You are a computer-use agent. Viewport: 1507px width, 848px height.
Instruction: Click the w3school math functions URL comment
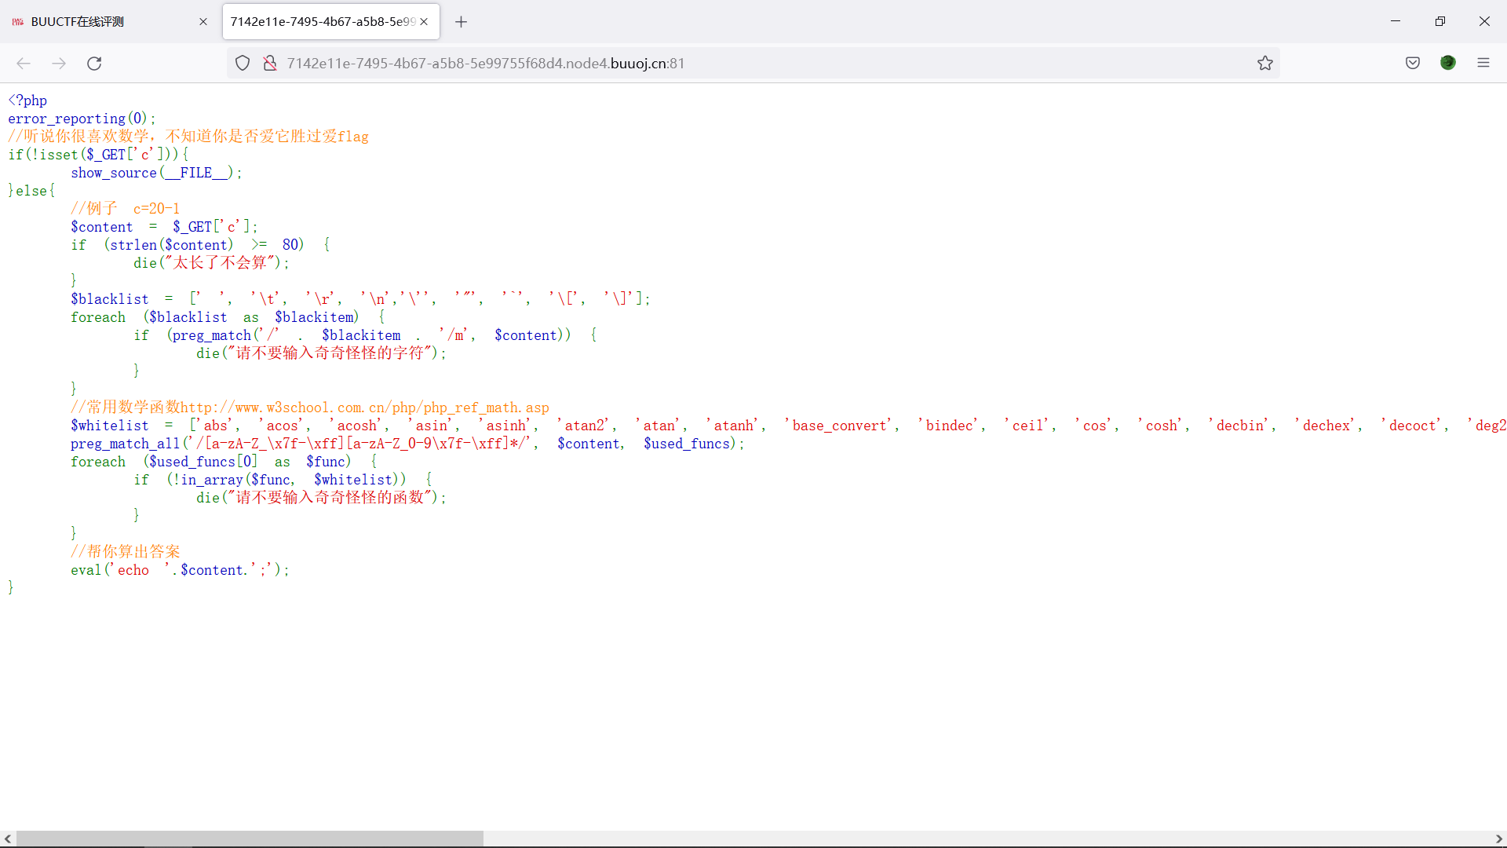(310, 408)
